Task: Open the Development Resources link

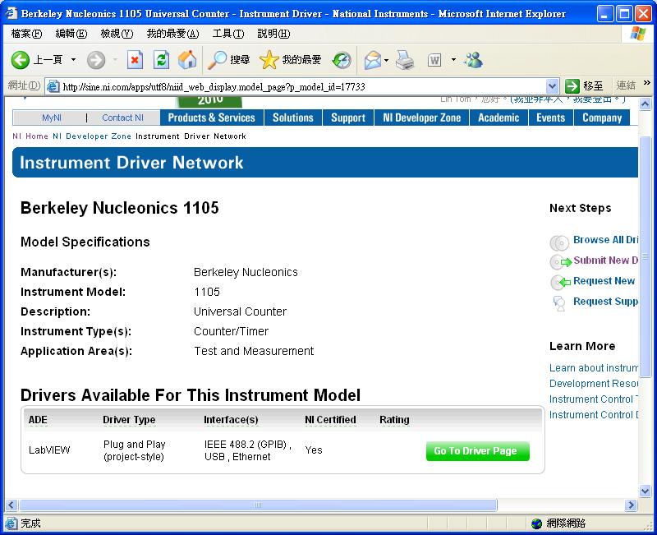Action: tap(594, 384)
